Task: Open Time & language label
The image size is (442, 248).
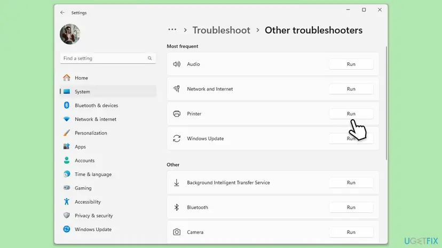Action: click(93, 175)
